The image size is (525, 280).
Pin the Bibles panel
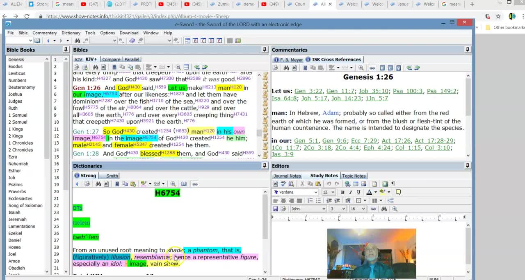click(265, 50)
